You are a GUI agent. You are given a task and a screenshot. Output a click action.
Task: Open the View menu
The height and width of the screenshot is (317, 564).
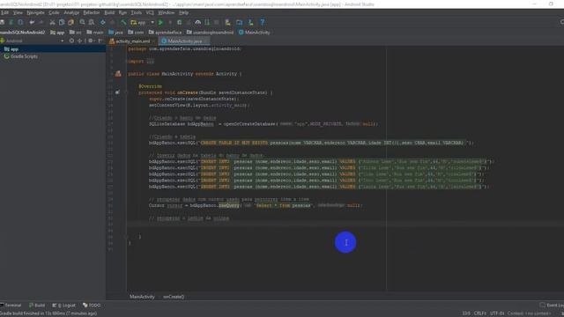18,12
